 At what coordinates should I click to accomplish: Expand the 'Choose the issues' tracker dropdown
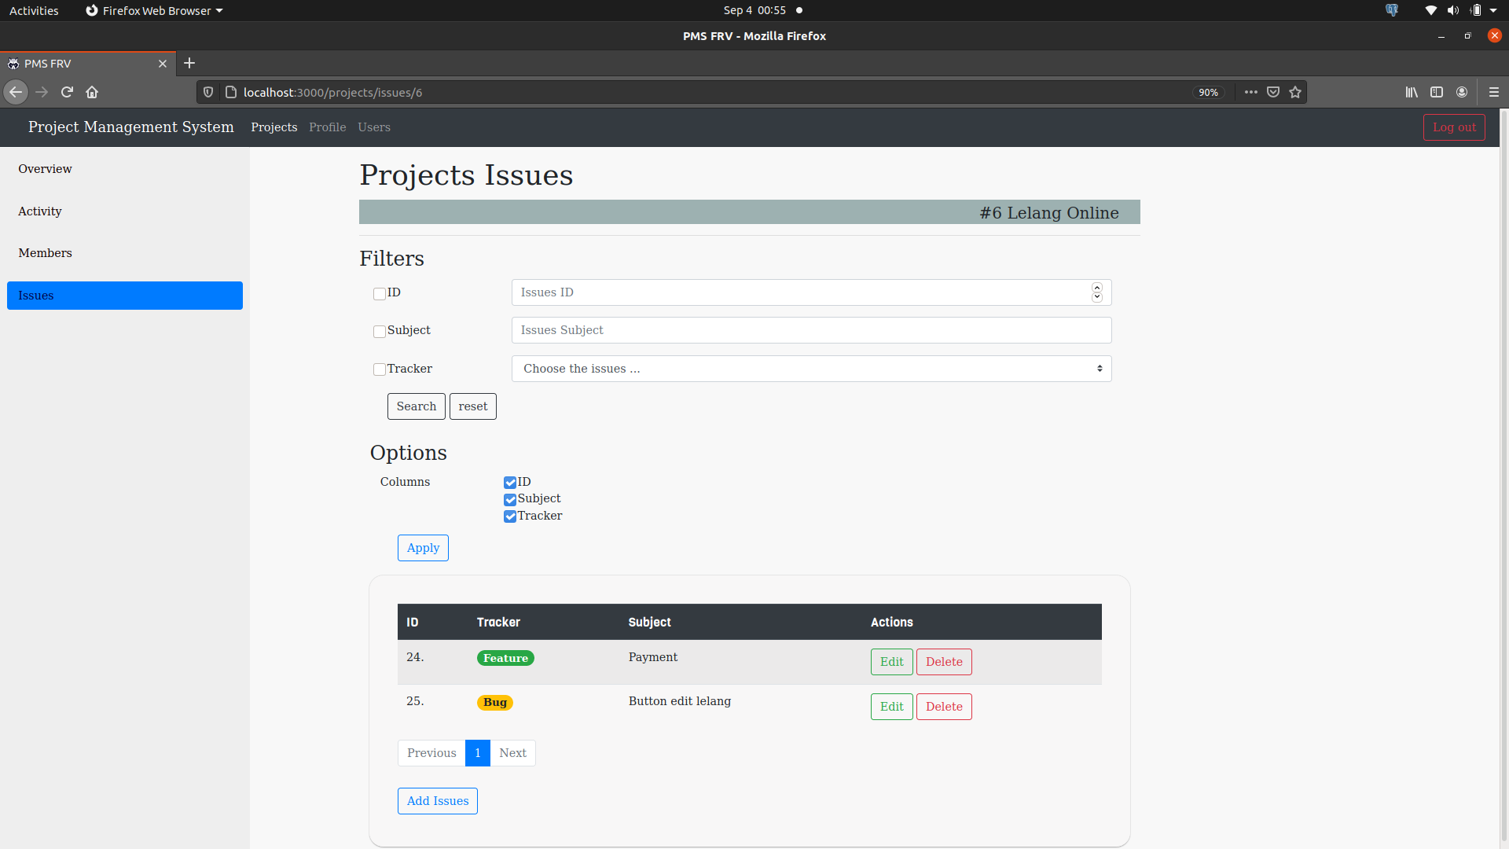pyautogui.click(x=811, y=369)
